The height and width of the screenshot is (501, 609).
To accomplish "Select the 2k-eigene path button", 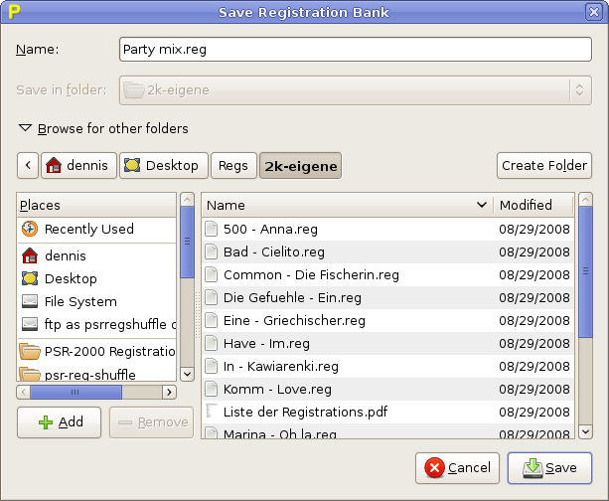I will coord(300,166).
